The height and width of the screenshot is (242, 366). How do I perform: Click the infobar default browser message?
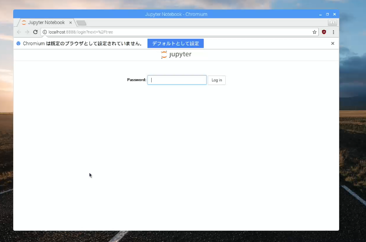(83, 43)
